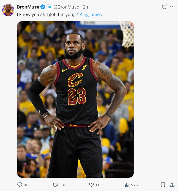Click the 1.6K likes count
Screen dimensions: 178x191
click(99, 185)
